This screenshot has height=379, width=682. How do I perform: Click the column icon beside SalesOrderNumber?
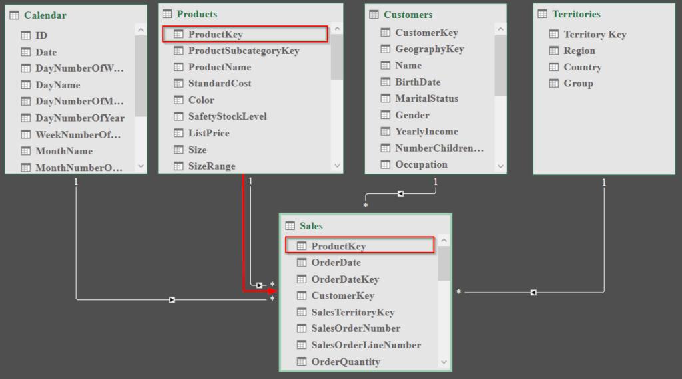[302, 328]
